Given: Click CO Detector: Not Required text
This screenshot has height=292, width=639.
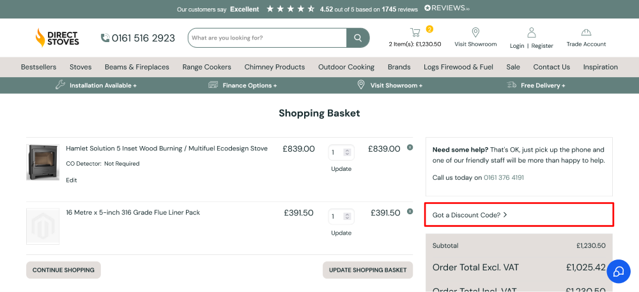Looking at the screenshot, I should tap(103, 164).
